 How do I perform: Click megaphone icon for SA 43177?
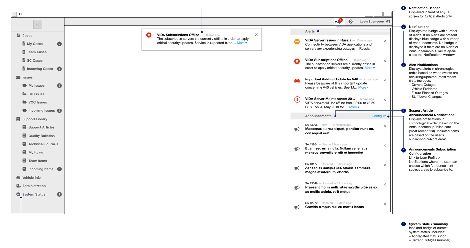tap(297, 168)
